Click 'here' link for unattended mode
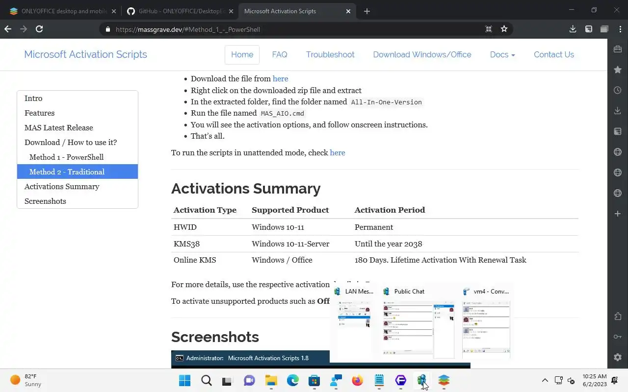The image size is (628, 392). point(338,152)
